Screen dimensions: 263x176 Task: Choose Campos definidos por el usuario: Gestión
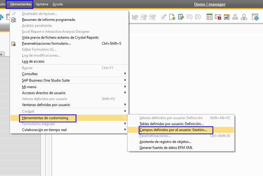pos(173,130)
